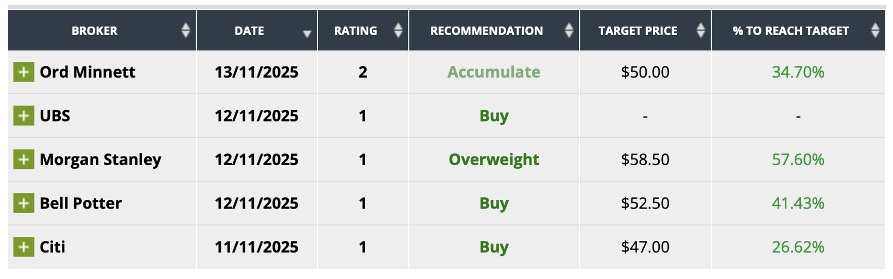Sort by Recommendation column arrows
Viewport: 893px width, 279px height.
[x=569, y=31]
